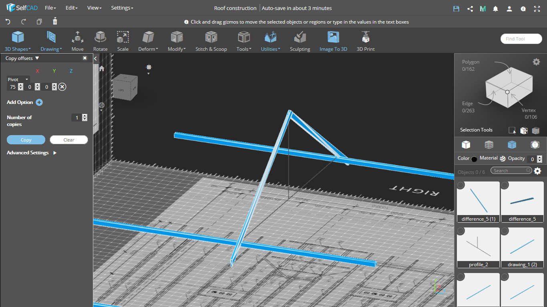Click the share icon in the header

(470, 8)
